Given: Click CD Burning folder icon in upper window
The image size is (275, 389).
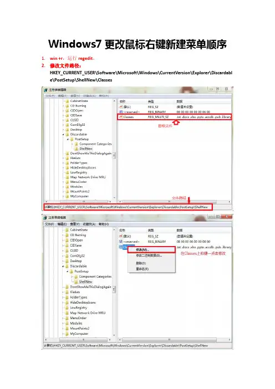Looking at the screenshot, I should (67, 106).
